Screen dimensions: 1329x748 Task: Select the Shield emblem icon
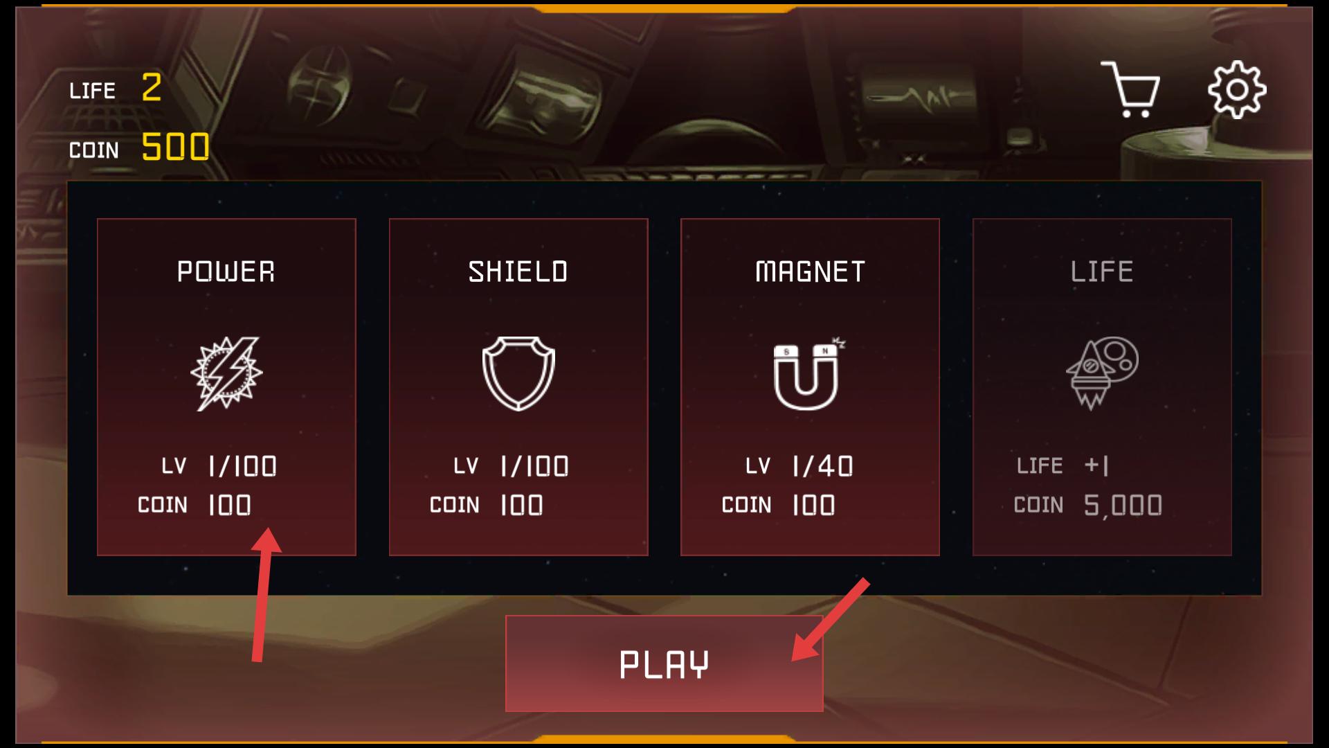click(518, 373)
